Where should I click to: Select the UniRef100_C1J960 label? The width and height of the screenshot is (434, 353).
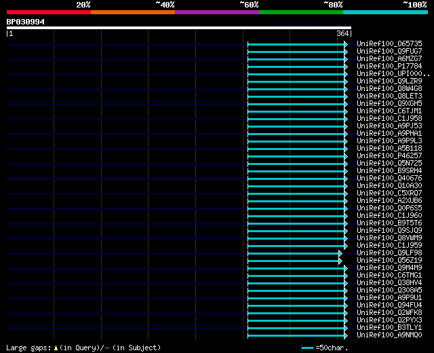389,216
